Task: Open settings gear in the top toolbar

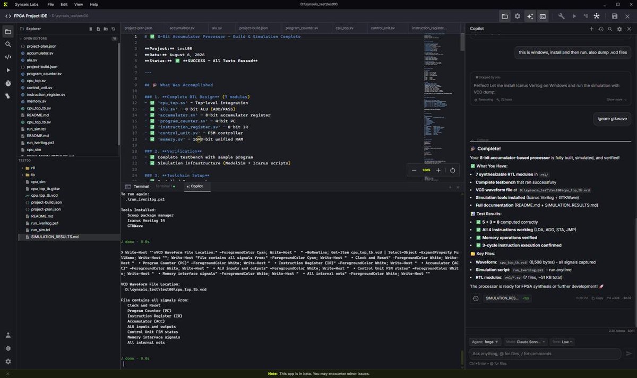Action: (x=518, y=16)
